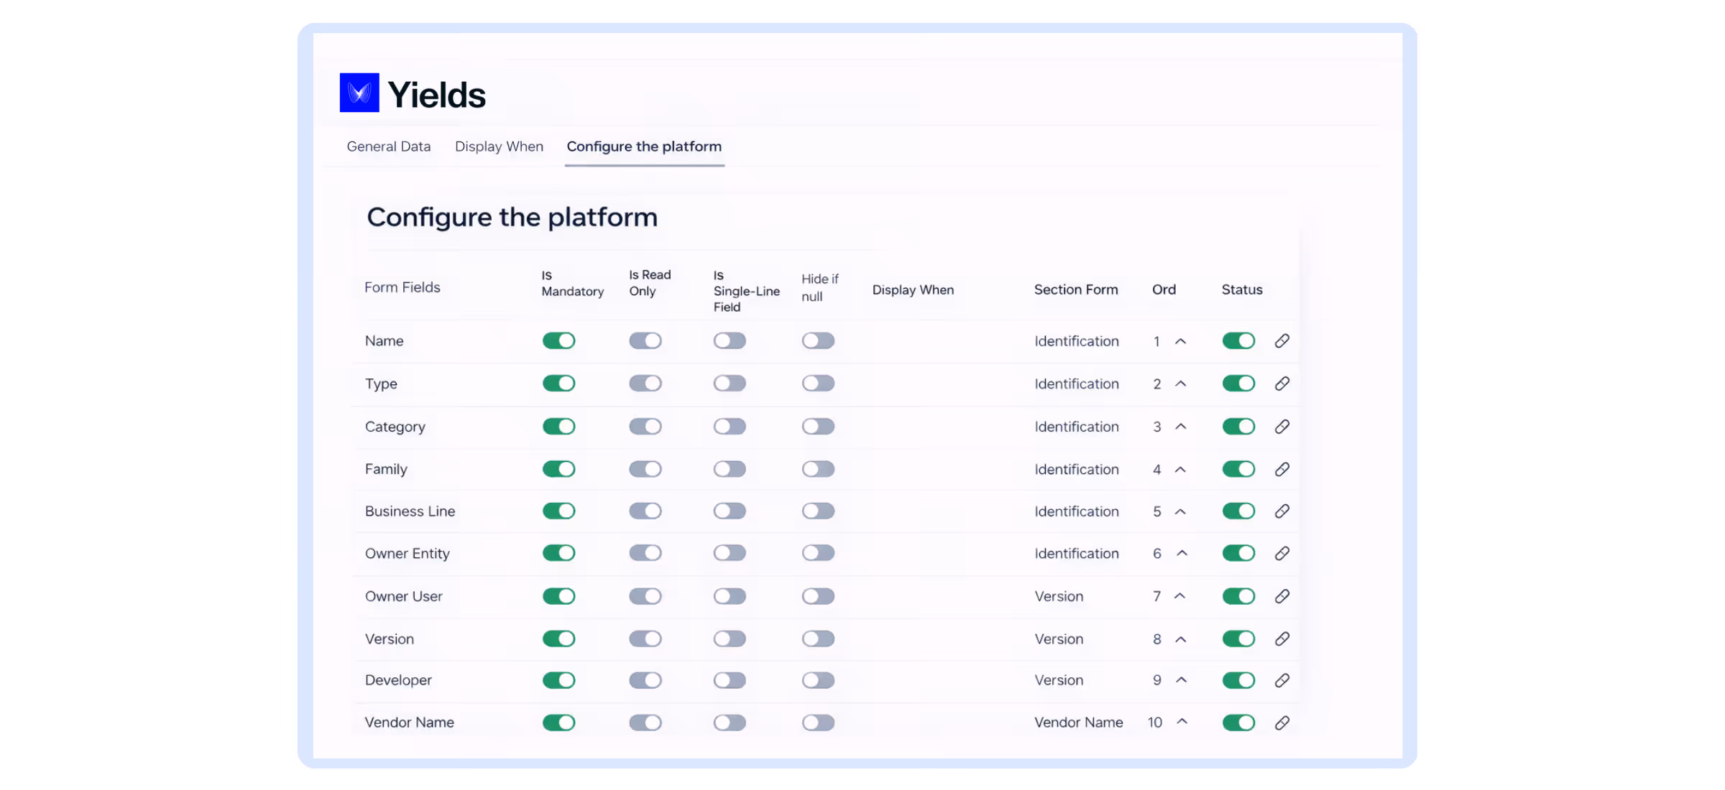Screen dimensions: 1725x790
Task: Switch to the General Data tab
Action: [x=388, y=147]
